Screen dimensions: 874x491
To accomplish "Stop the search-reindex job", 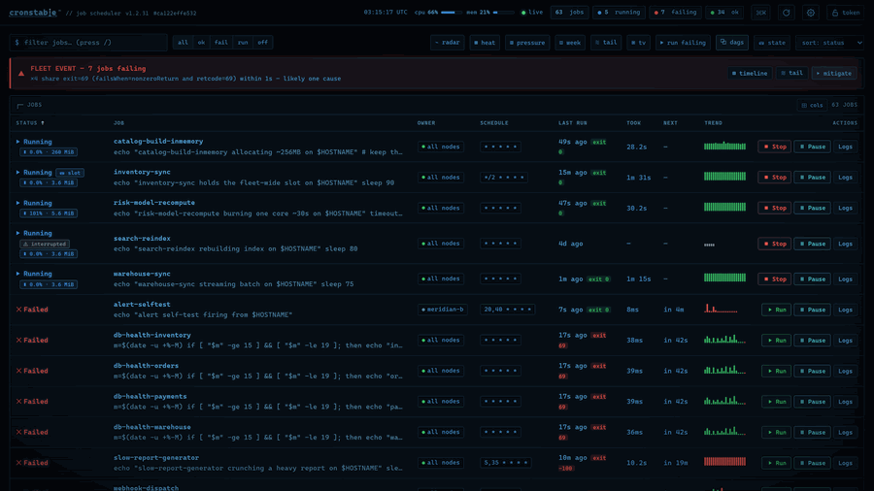I will pyautogui.click(x=774, y=244).
